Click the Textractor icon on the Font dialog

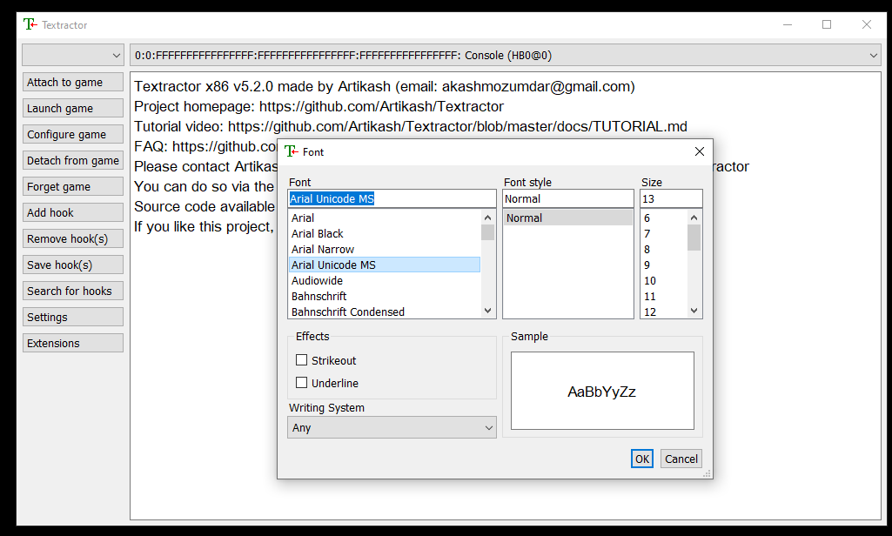click(290, 151)
